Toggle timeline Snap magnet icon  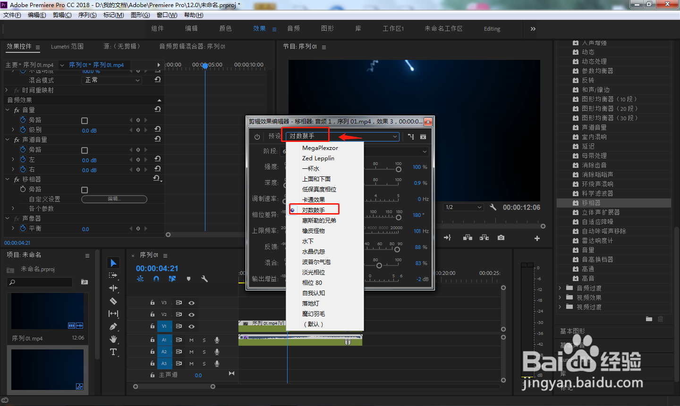156,279
